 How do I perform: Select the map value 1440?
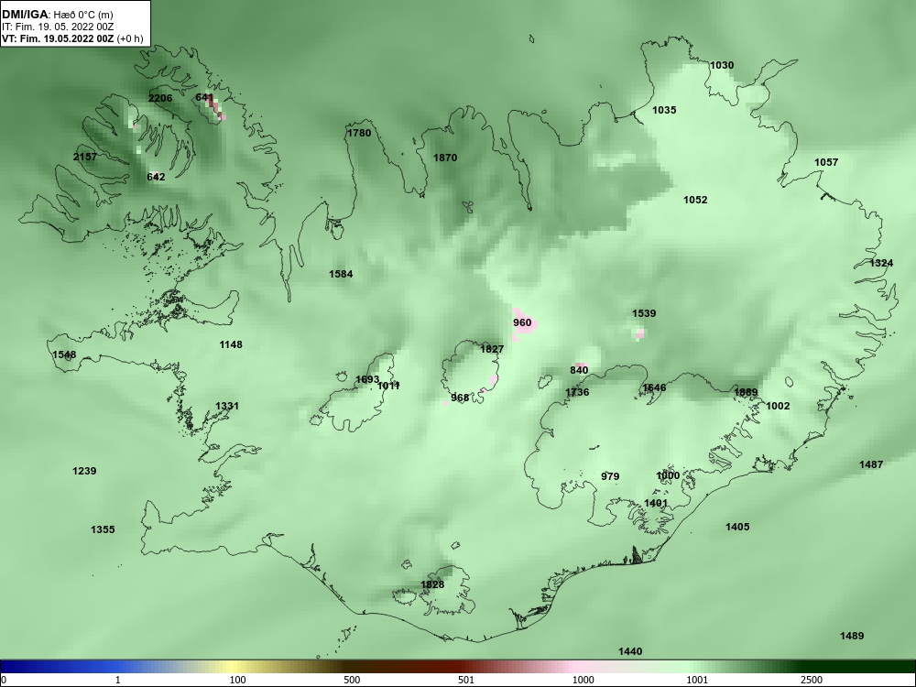pyautogui.click(x=630, y=651)
